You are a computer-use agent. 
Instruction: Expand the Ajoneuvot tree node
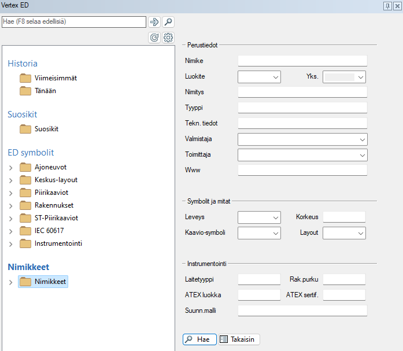pos(10,168)
